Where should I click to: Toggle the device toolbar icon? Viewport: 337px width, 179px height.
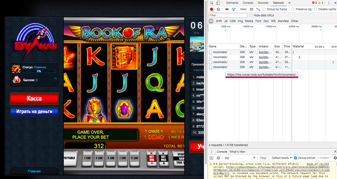click(218, 3)
